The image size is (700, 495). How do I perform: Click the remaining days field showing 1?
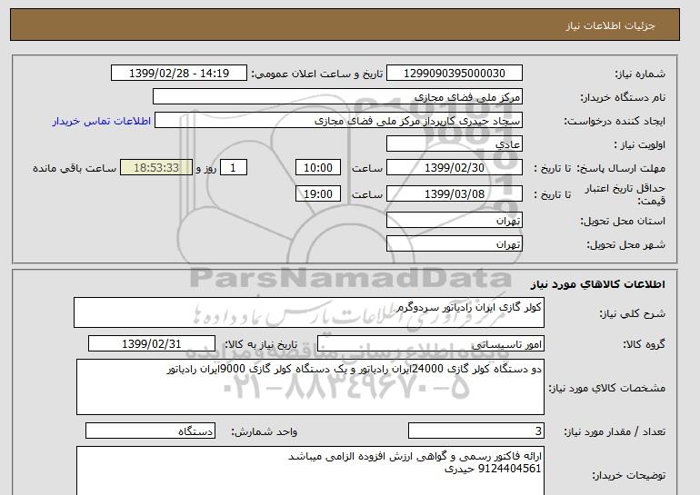[233, 168]
